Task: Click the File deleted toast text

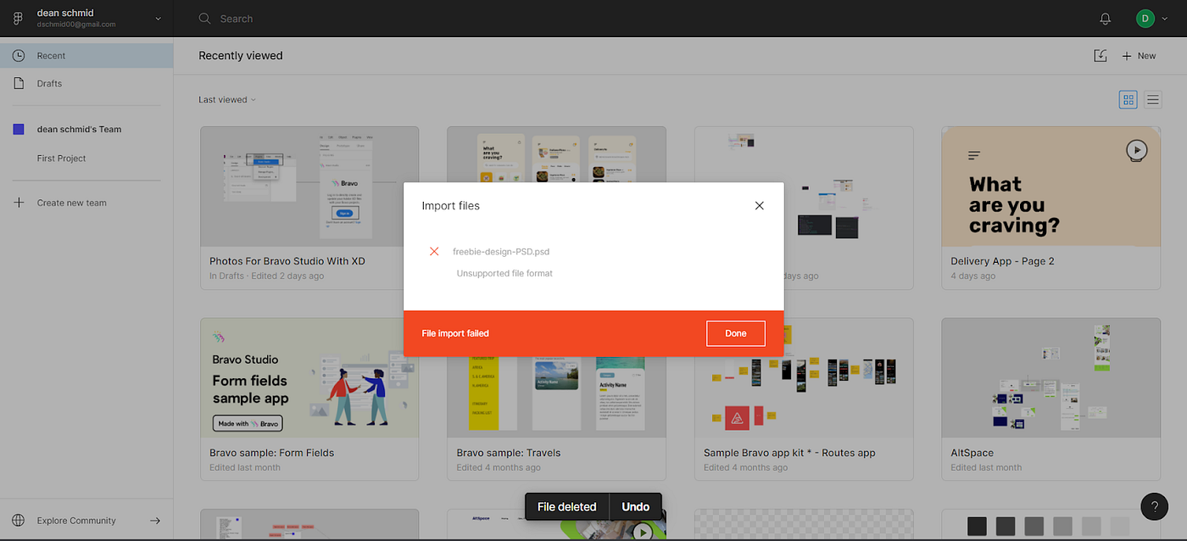Action: coord(567,507)
